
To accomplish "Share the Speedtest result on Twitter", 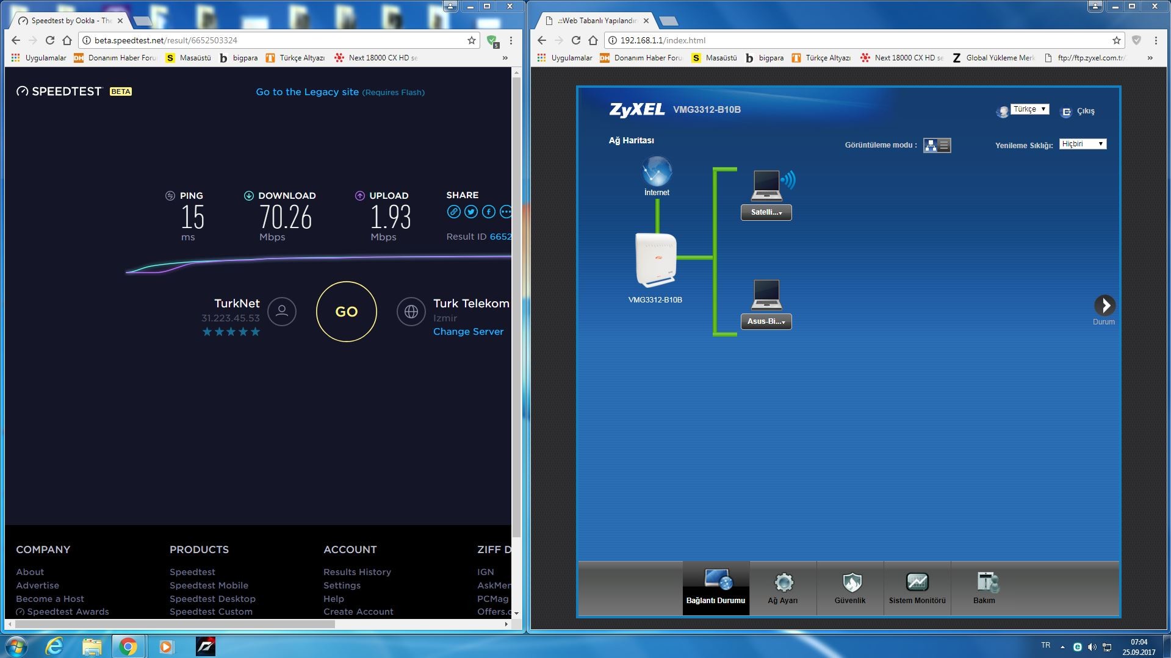I will coord(471,212).
